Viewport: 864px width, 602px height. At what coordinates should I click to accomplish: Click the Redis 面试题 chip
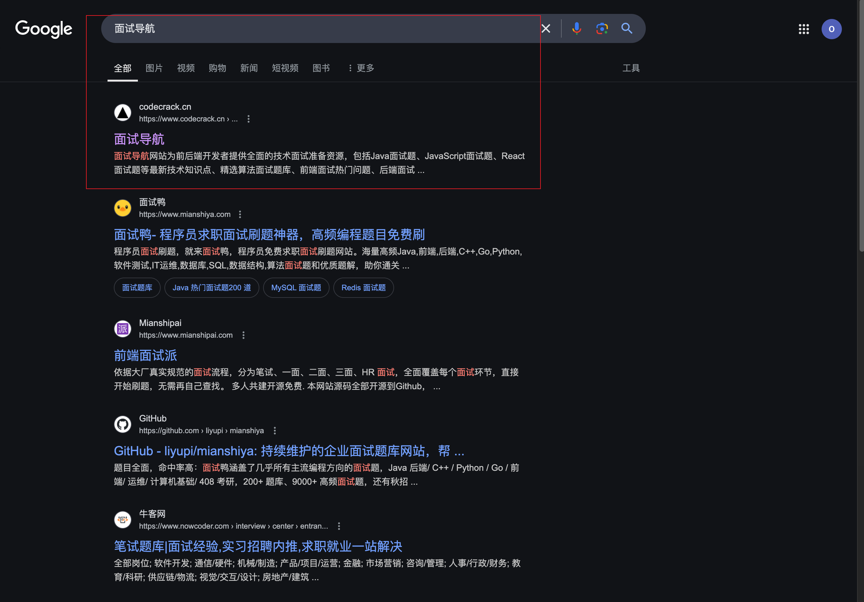coord(363,288)
